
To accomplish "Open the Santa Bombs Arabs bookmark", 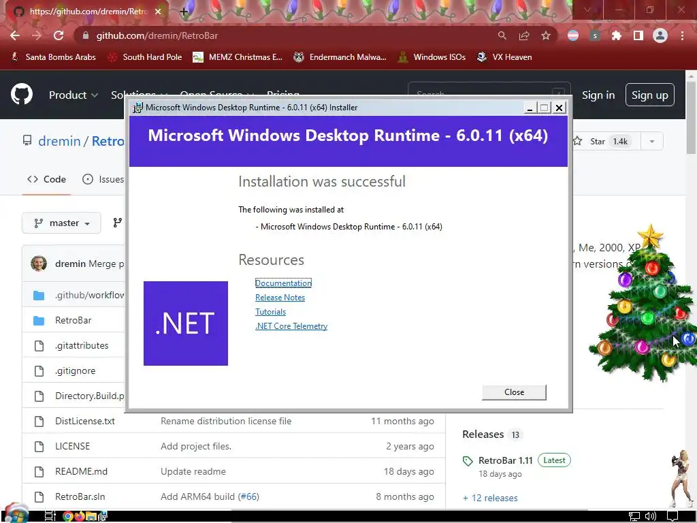I will (x=54, y=57).
